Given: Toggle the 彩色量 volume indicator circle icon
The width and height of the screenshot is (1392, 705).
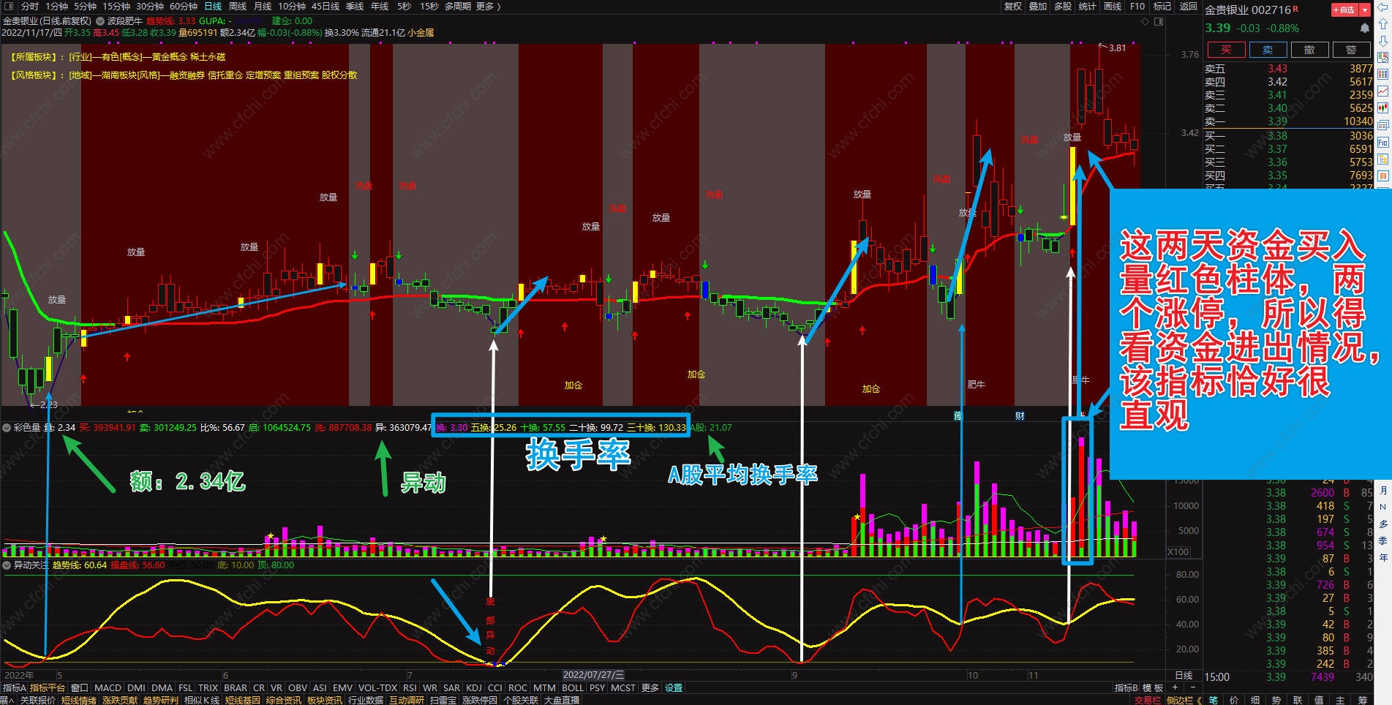Looking at the screenshot, I should point(7,428).
